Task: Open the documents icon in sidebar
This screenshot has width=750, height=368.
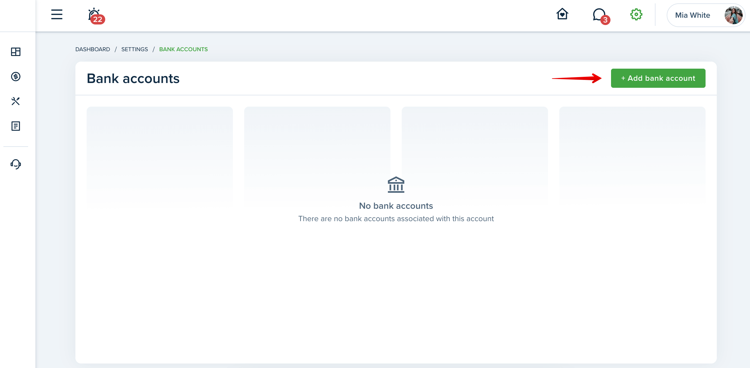Action: [16, 126]
